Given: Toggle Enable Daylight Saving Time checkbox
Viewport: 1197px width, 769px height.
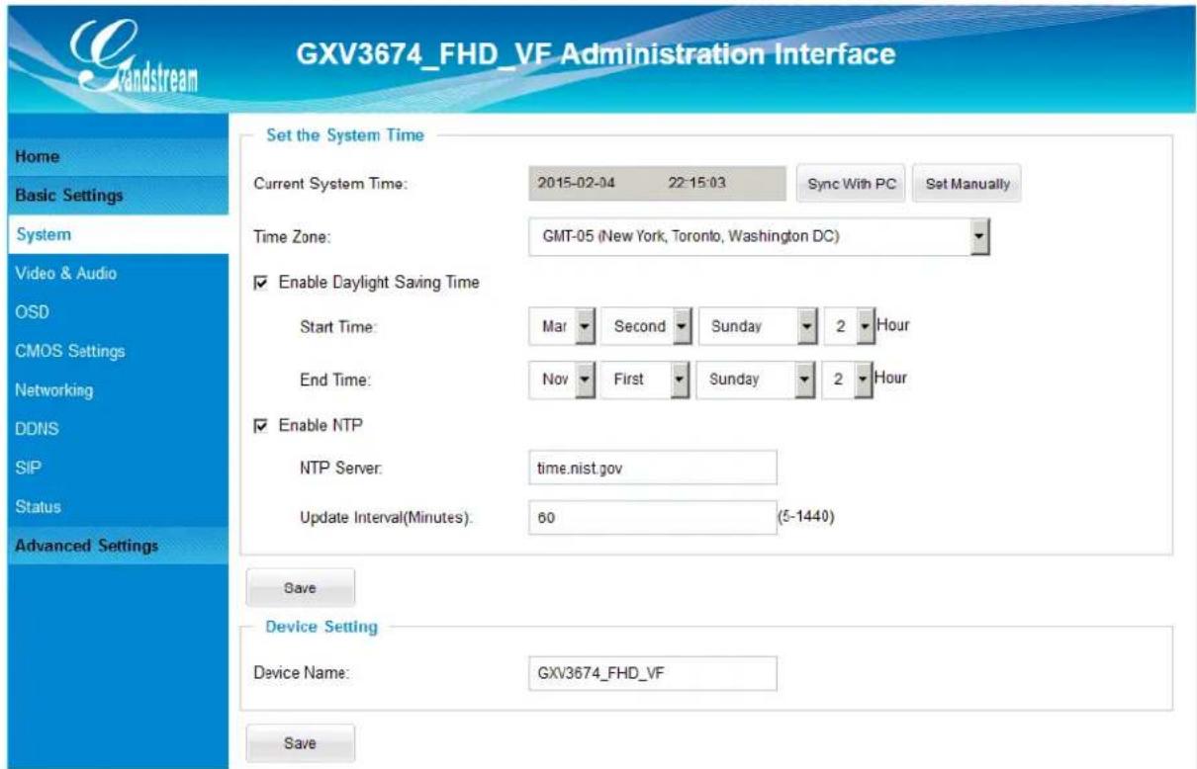Looking at the screenshot, I should (261, 284).
